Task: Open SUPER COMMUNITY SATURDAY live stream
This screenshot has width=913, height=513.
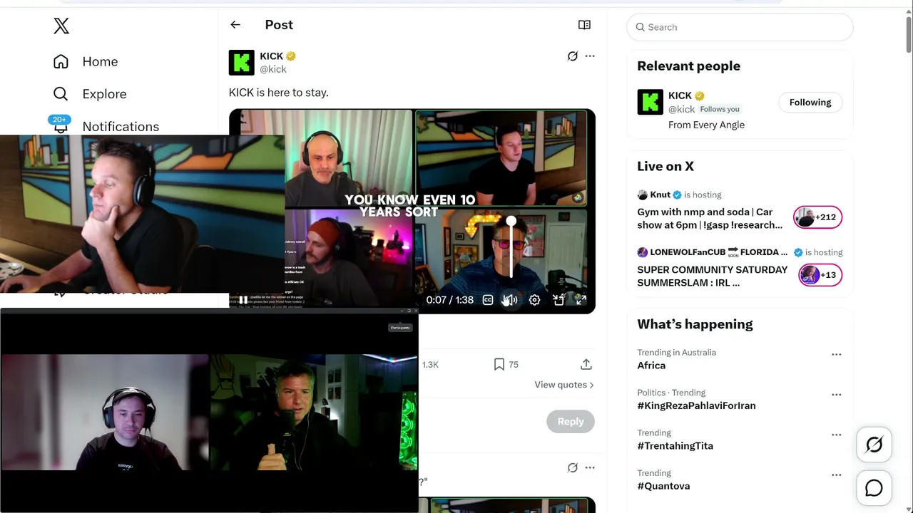Action: pyautogui.click(x=712, y=276)
